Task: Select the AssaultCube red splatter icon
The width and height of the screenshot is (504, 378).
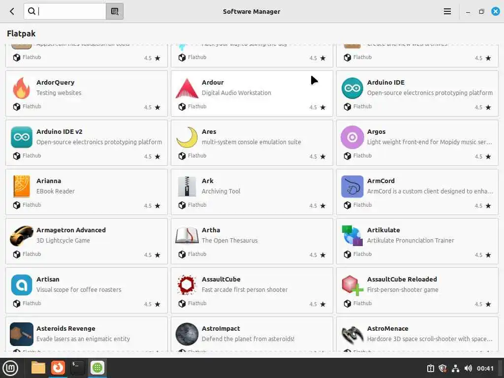Action: pos(187,285)
